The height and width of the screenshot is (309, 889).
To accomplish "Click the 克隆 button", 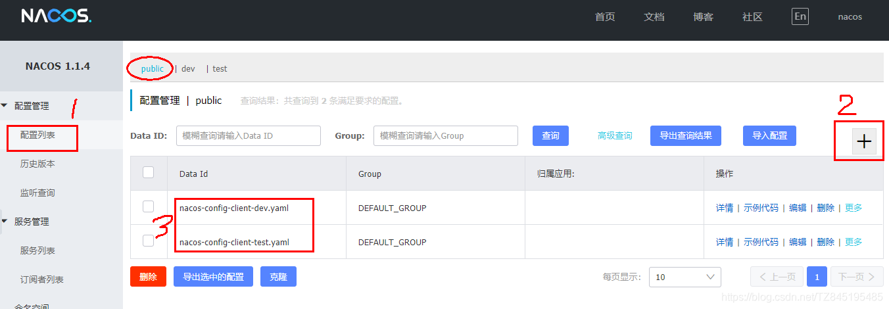I will pyautogui.click(x=278, y=277).
